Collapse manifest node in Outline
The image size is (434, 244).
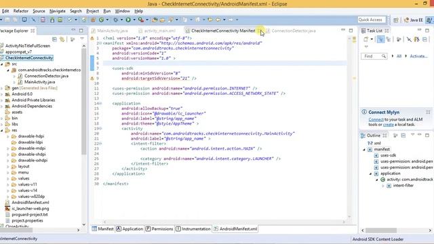coord(364,150)
